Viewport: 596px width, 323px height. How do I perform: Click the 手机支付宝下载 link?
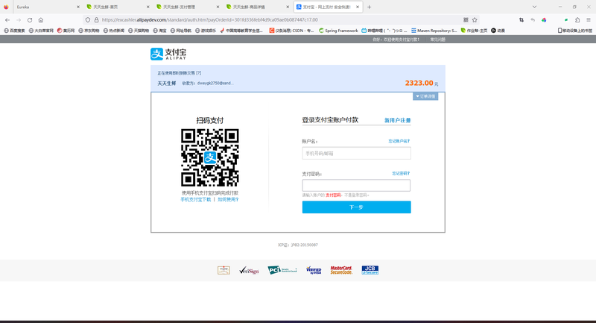point(195,199)
